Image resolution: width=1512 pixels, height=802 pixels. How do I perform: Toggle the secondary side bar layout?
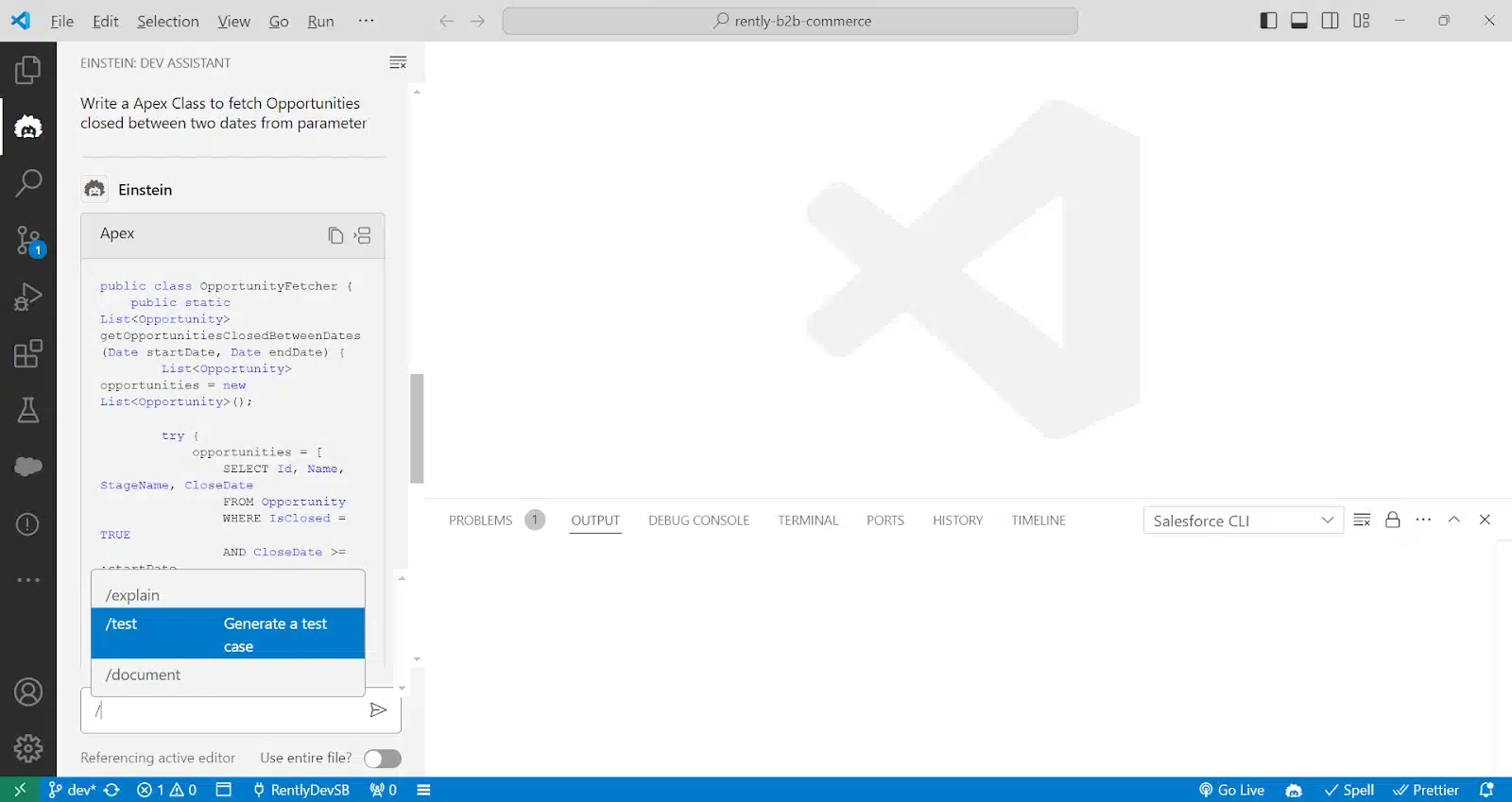1330,21
